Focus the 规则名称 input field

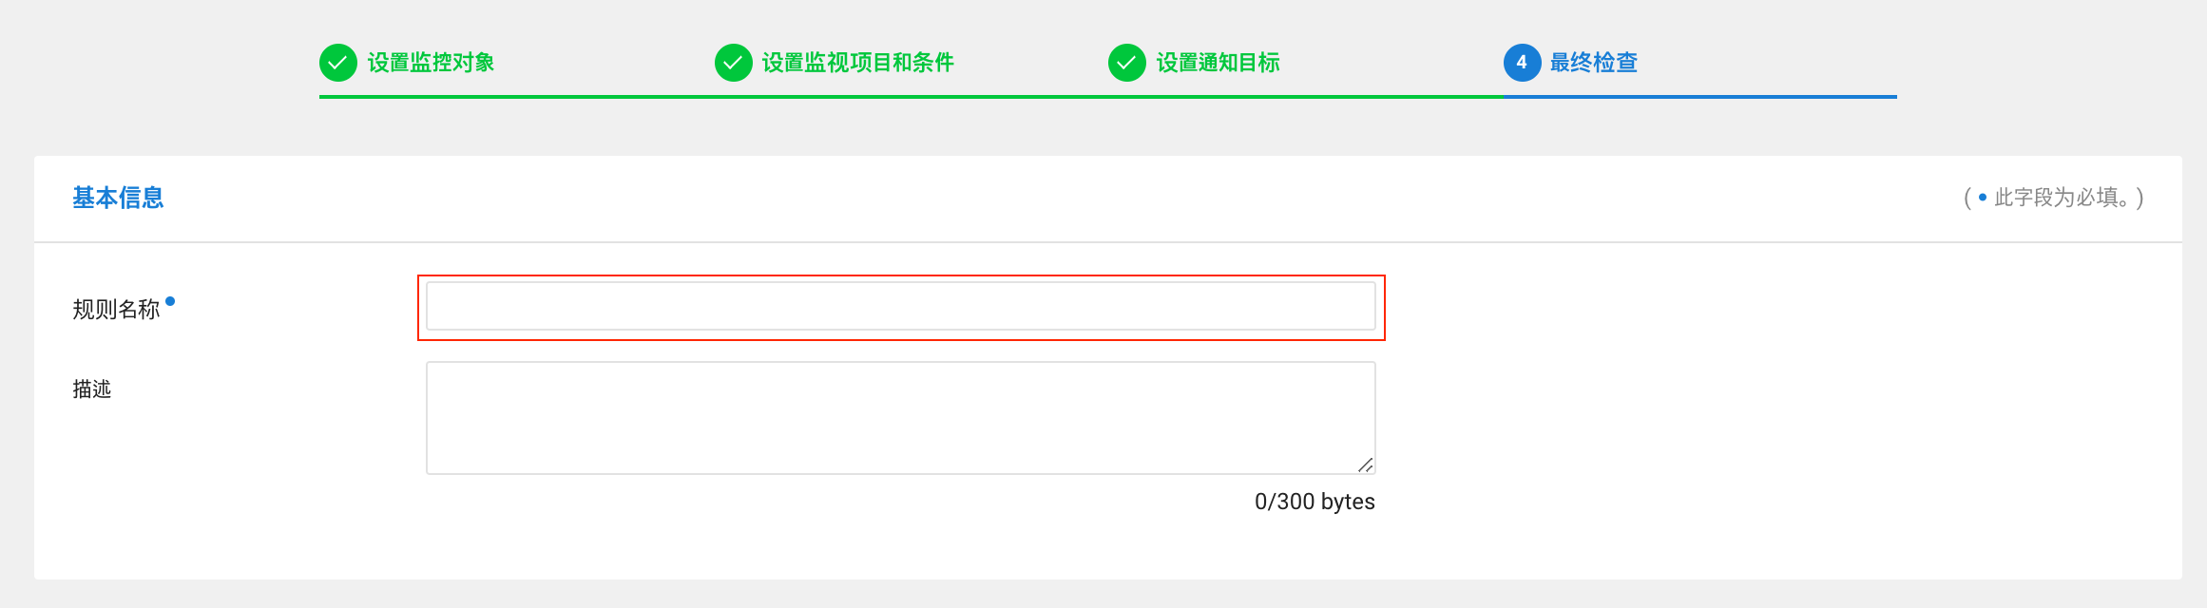tap(900, 306)
